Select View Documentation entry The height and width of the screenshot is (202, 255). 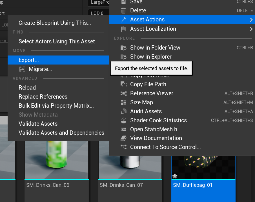182,138
